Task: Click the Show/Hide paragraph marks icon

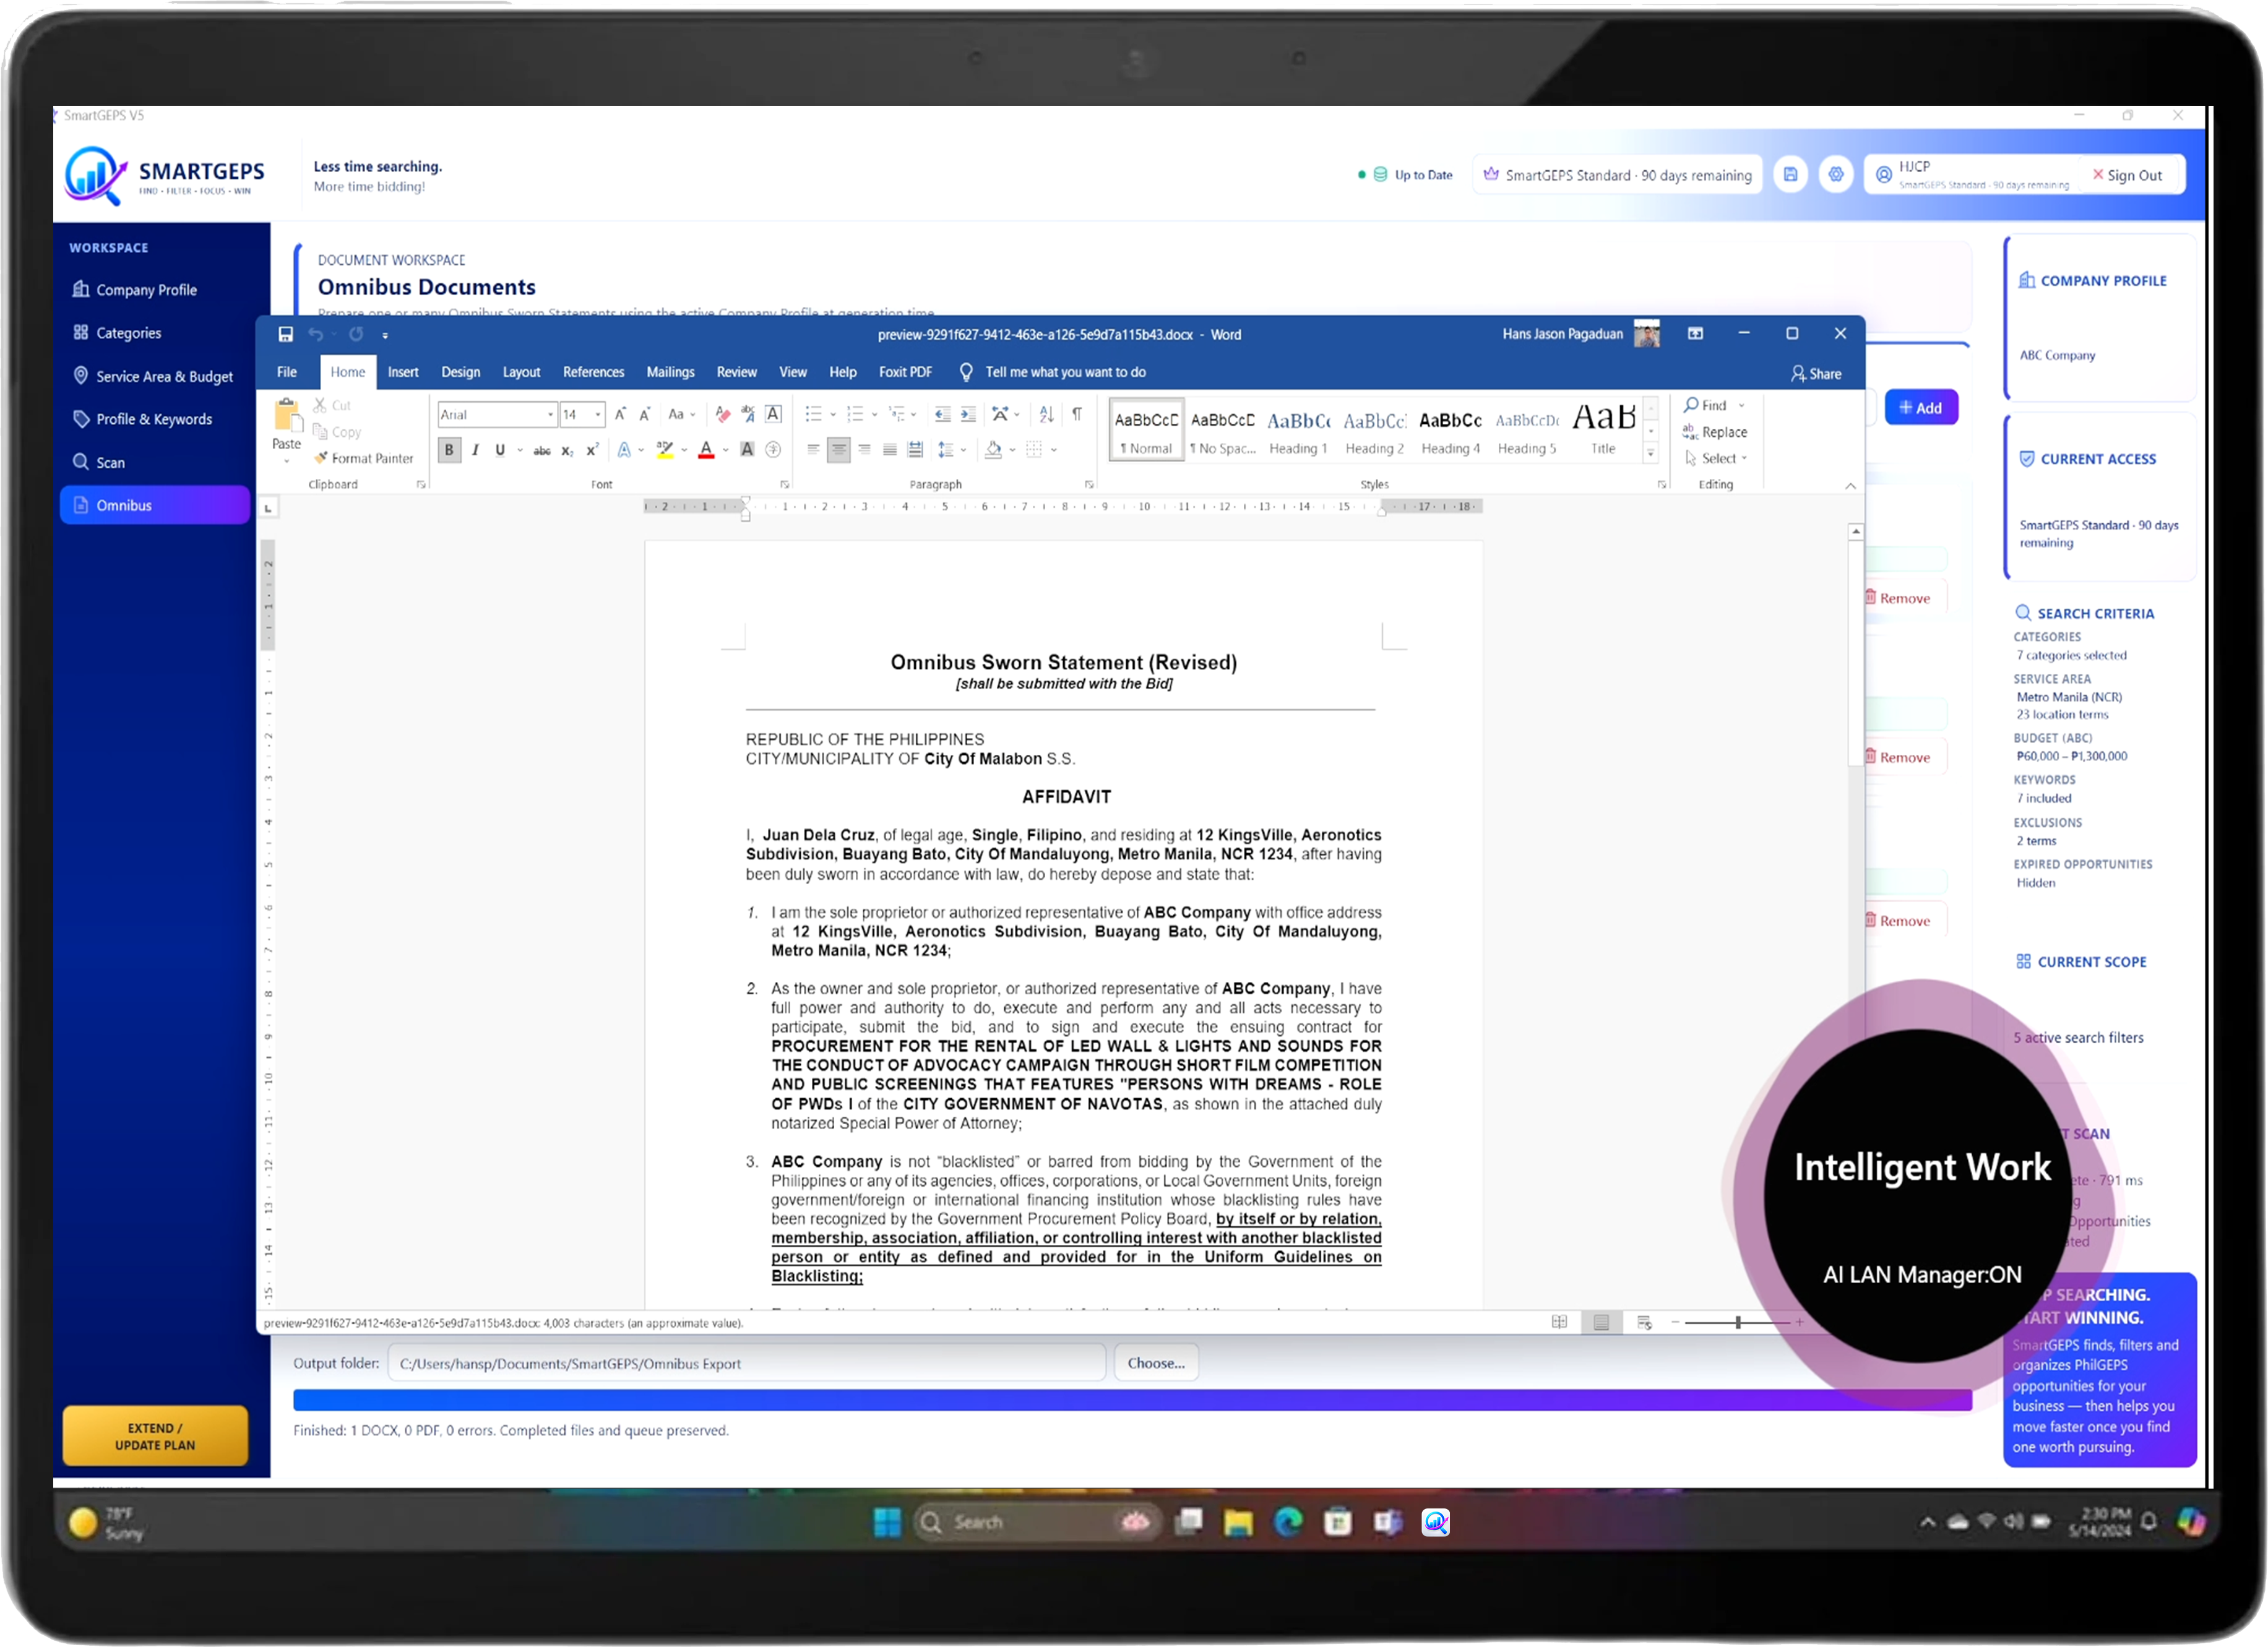Action: coord(1077,414)
